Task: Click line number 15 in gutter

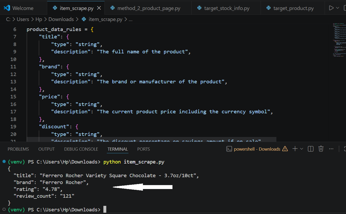Action: point(13,97)
